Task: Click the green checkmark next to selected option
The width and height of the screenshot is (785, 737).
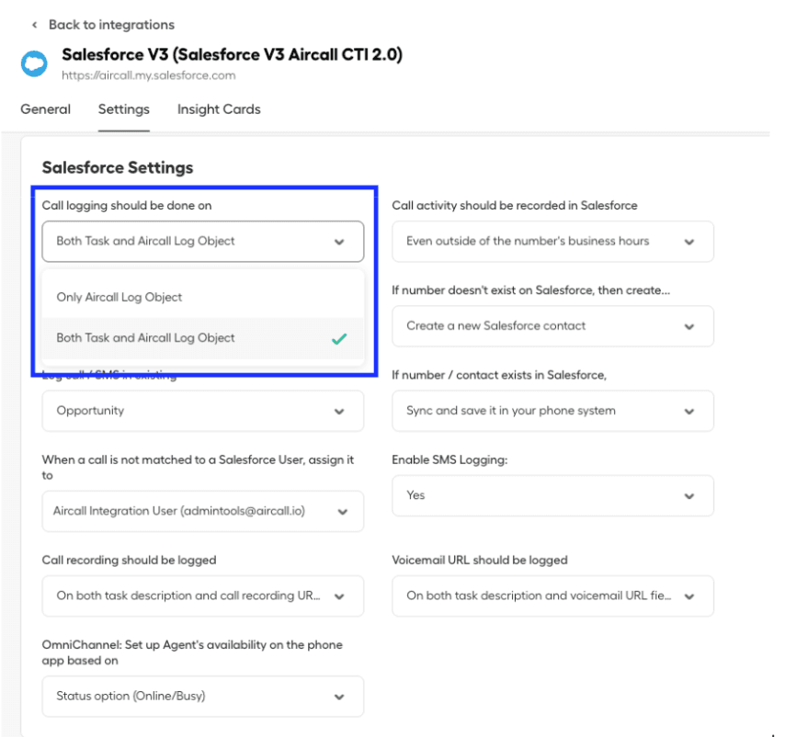Action: [x=339, y=338]
